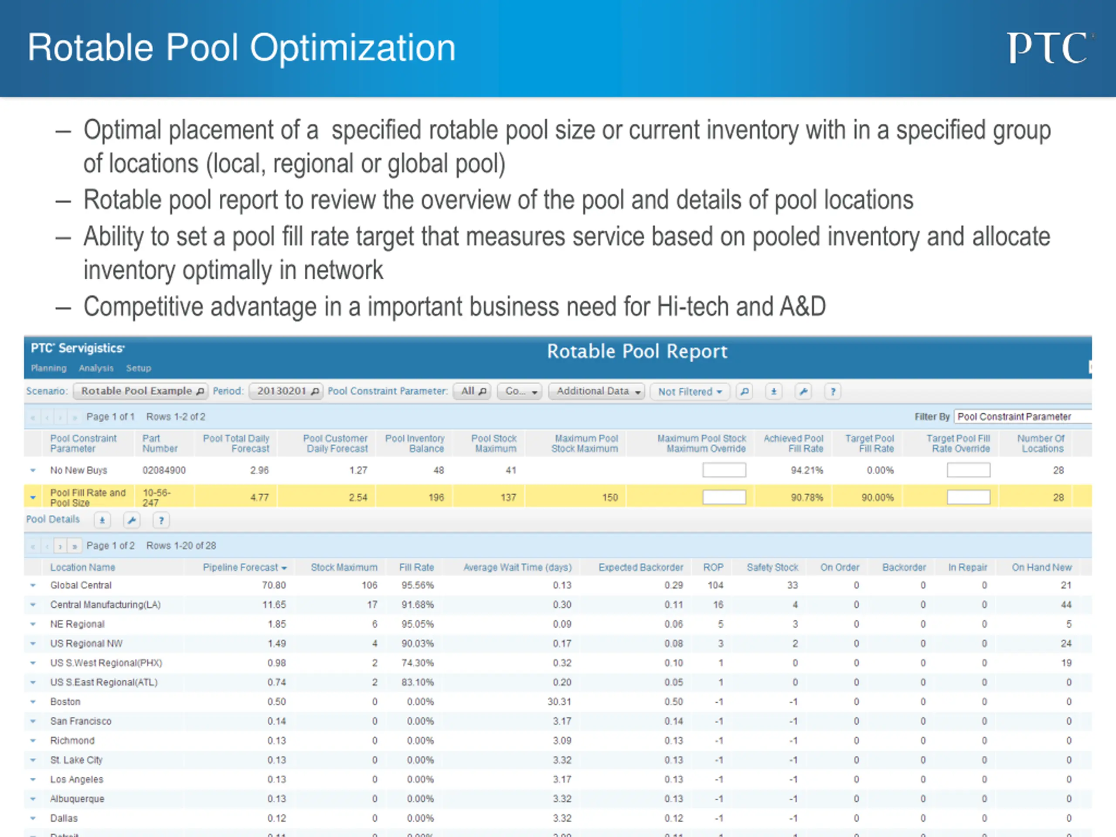Open the Setup menu
This screenshot has width=1116, height=837.
(x=139, y=368)
